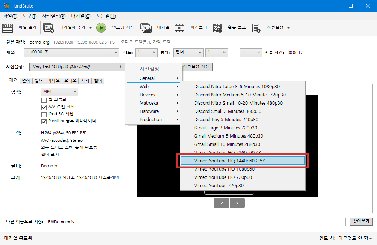
Task: Expand the General preset submenu
Action: tap(154, 78)
